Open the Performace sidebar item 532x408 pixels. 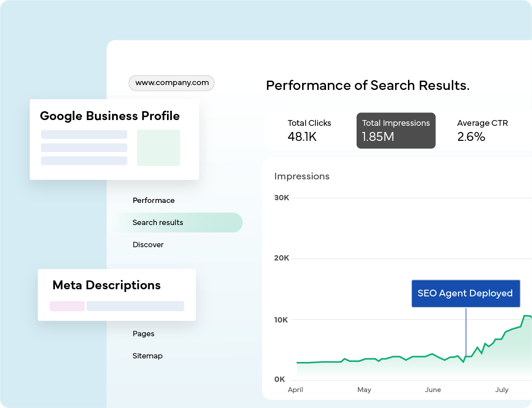tap(153, 201)
